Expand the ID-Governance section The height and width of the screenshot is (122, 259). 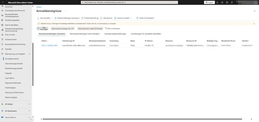[29, 111]
